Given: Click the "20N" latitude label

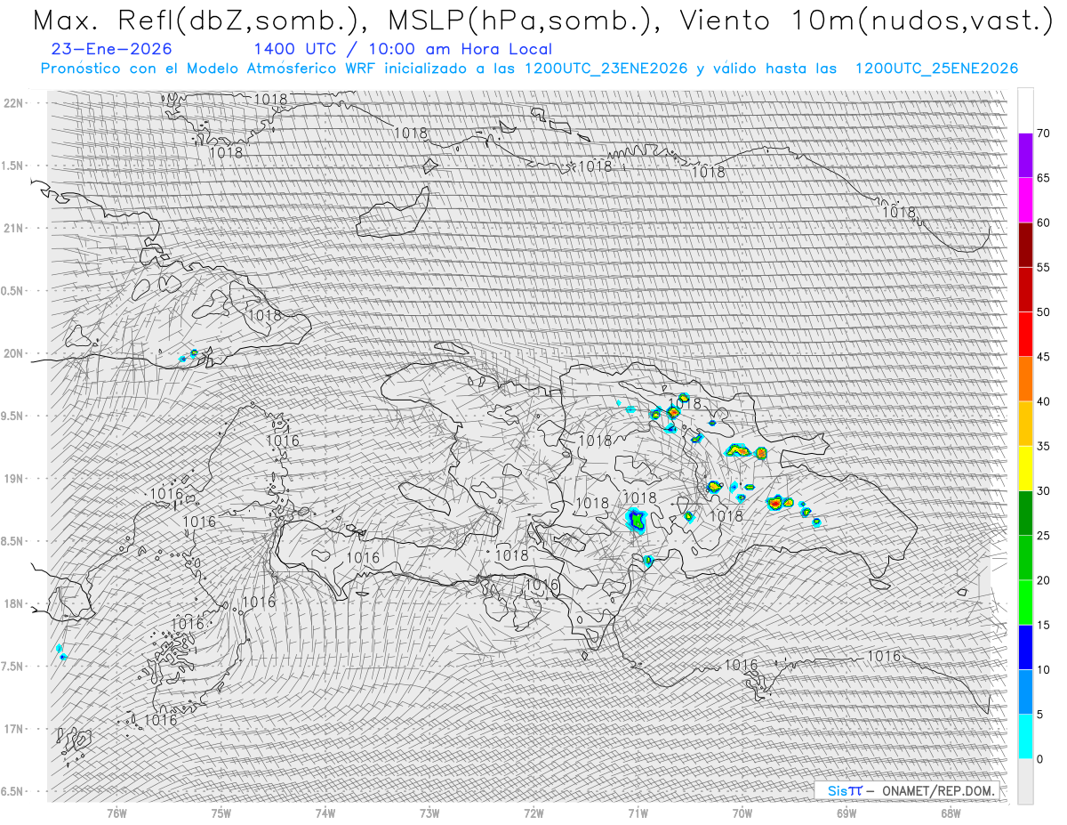Looking at the screenshot, I should [x=15, y=353].
